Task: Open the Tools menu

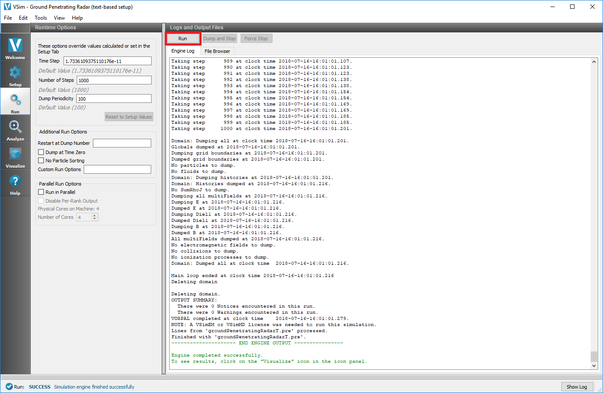Action: (x=41, y=18)
